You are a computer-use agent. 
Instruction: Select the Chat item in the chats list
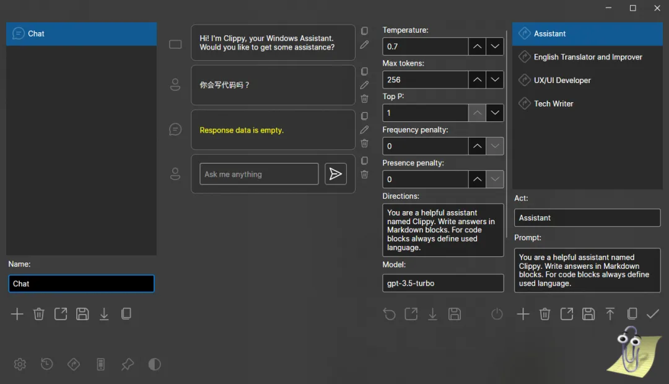click(x=82, y=33)
